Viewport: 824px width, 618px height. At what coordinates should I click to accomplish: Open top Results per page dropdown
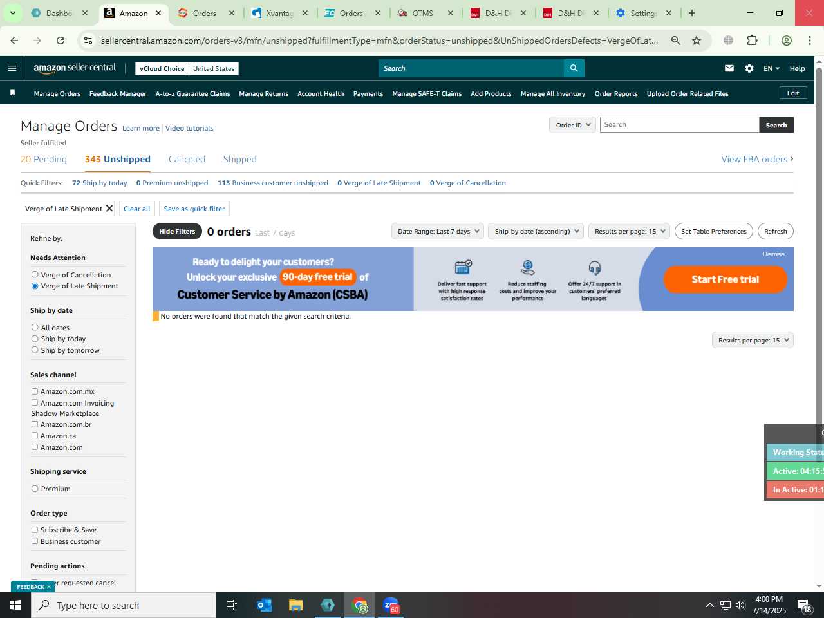[x=629, y=231]
